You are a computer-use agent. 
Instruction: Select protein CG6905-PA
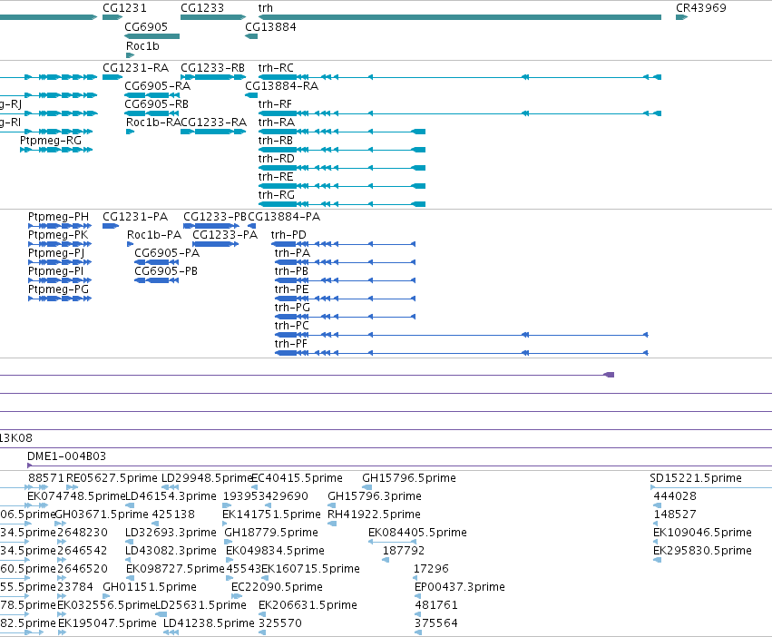[157, 262]
